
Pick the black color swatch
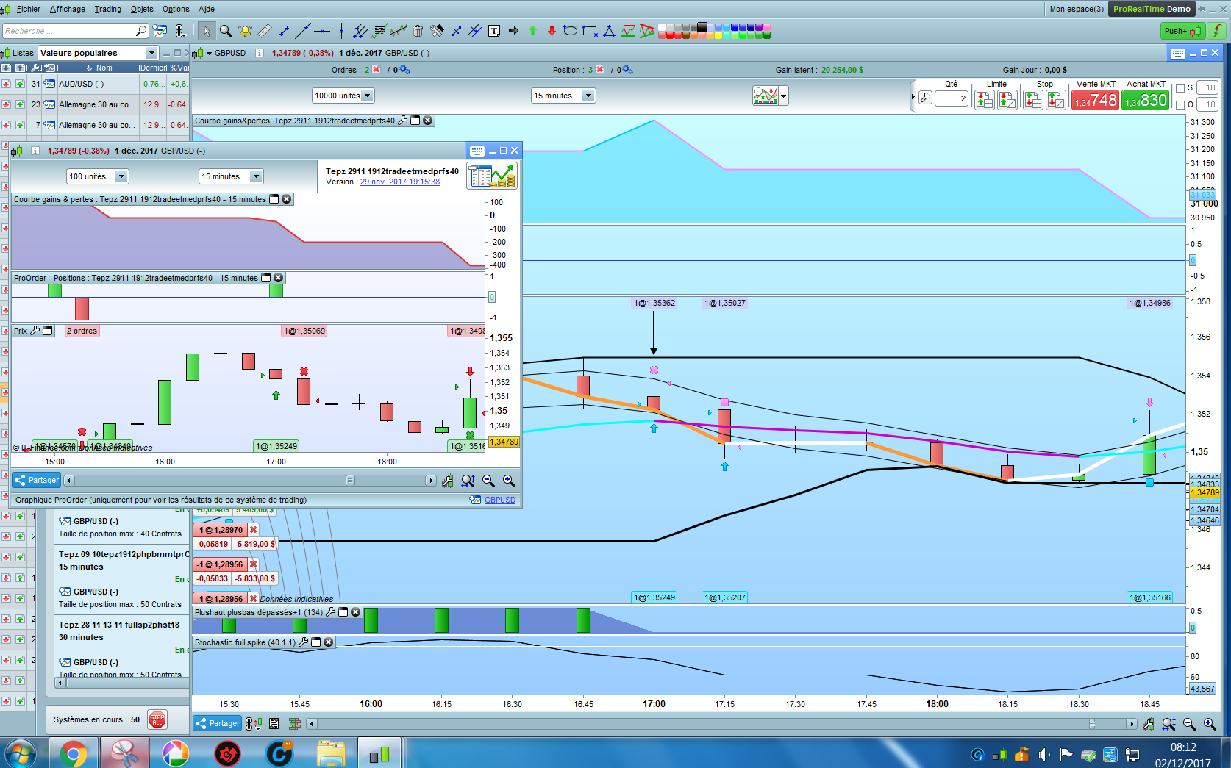(x=702, y=27)
